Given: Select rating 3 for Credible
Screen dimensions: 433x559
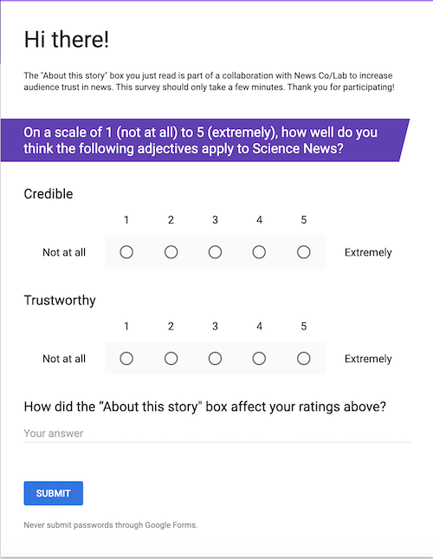Looking at the screenshot, I should coord(215,252).
